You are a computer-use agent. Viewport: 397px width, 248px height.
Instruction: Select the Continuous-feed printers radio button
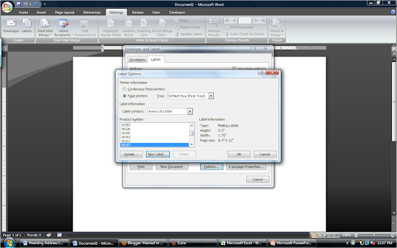tap(124, 89)
